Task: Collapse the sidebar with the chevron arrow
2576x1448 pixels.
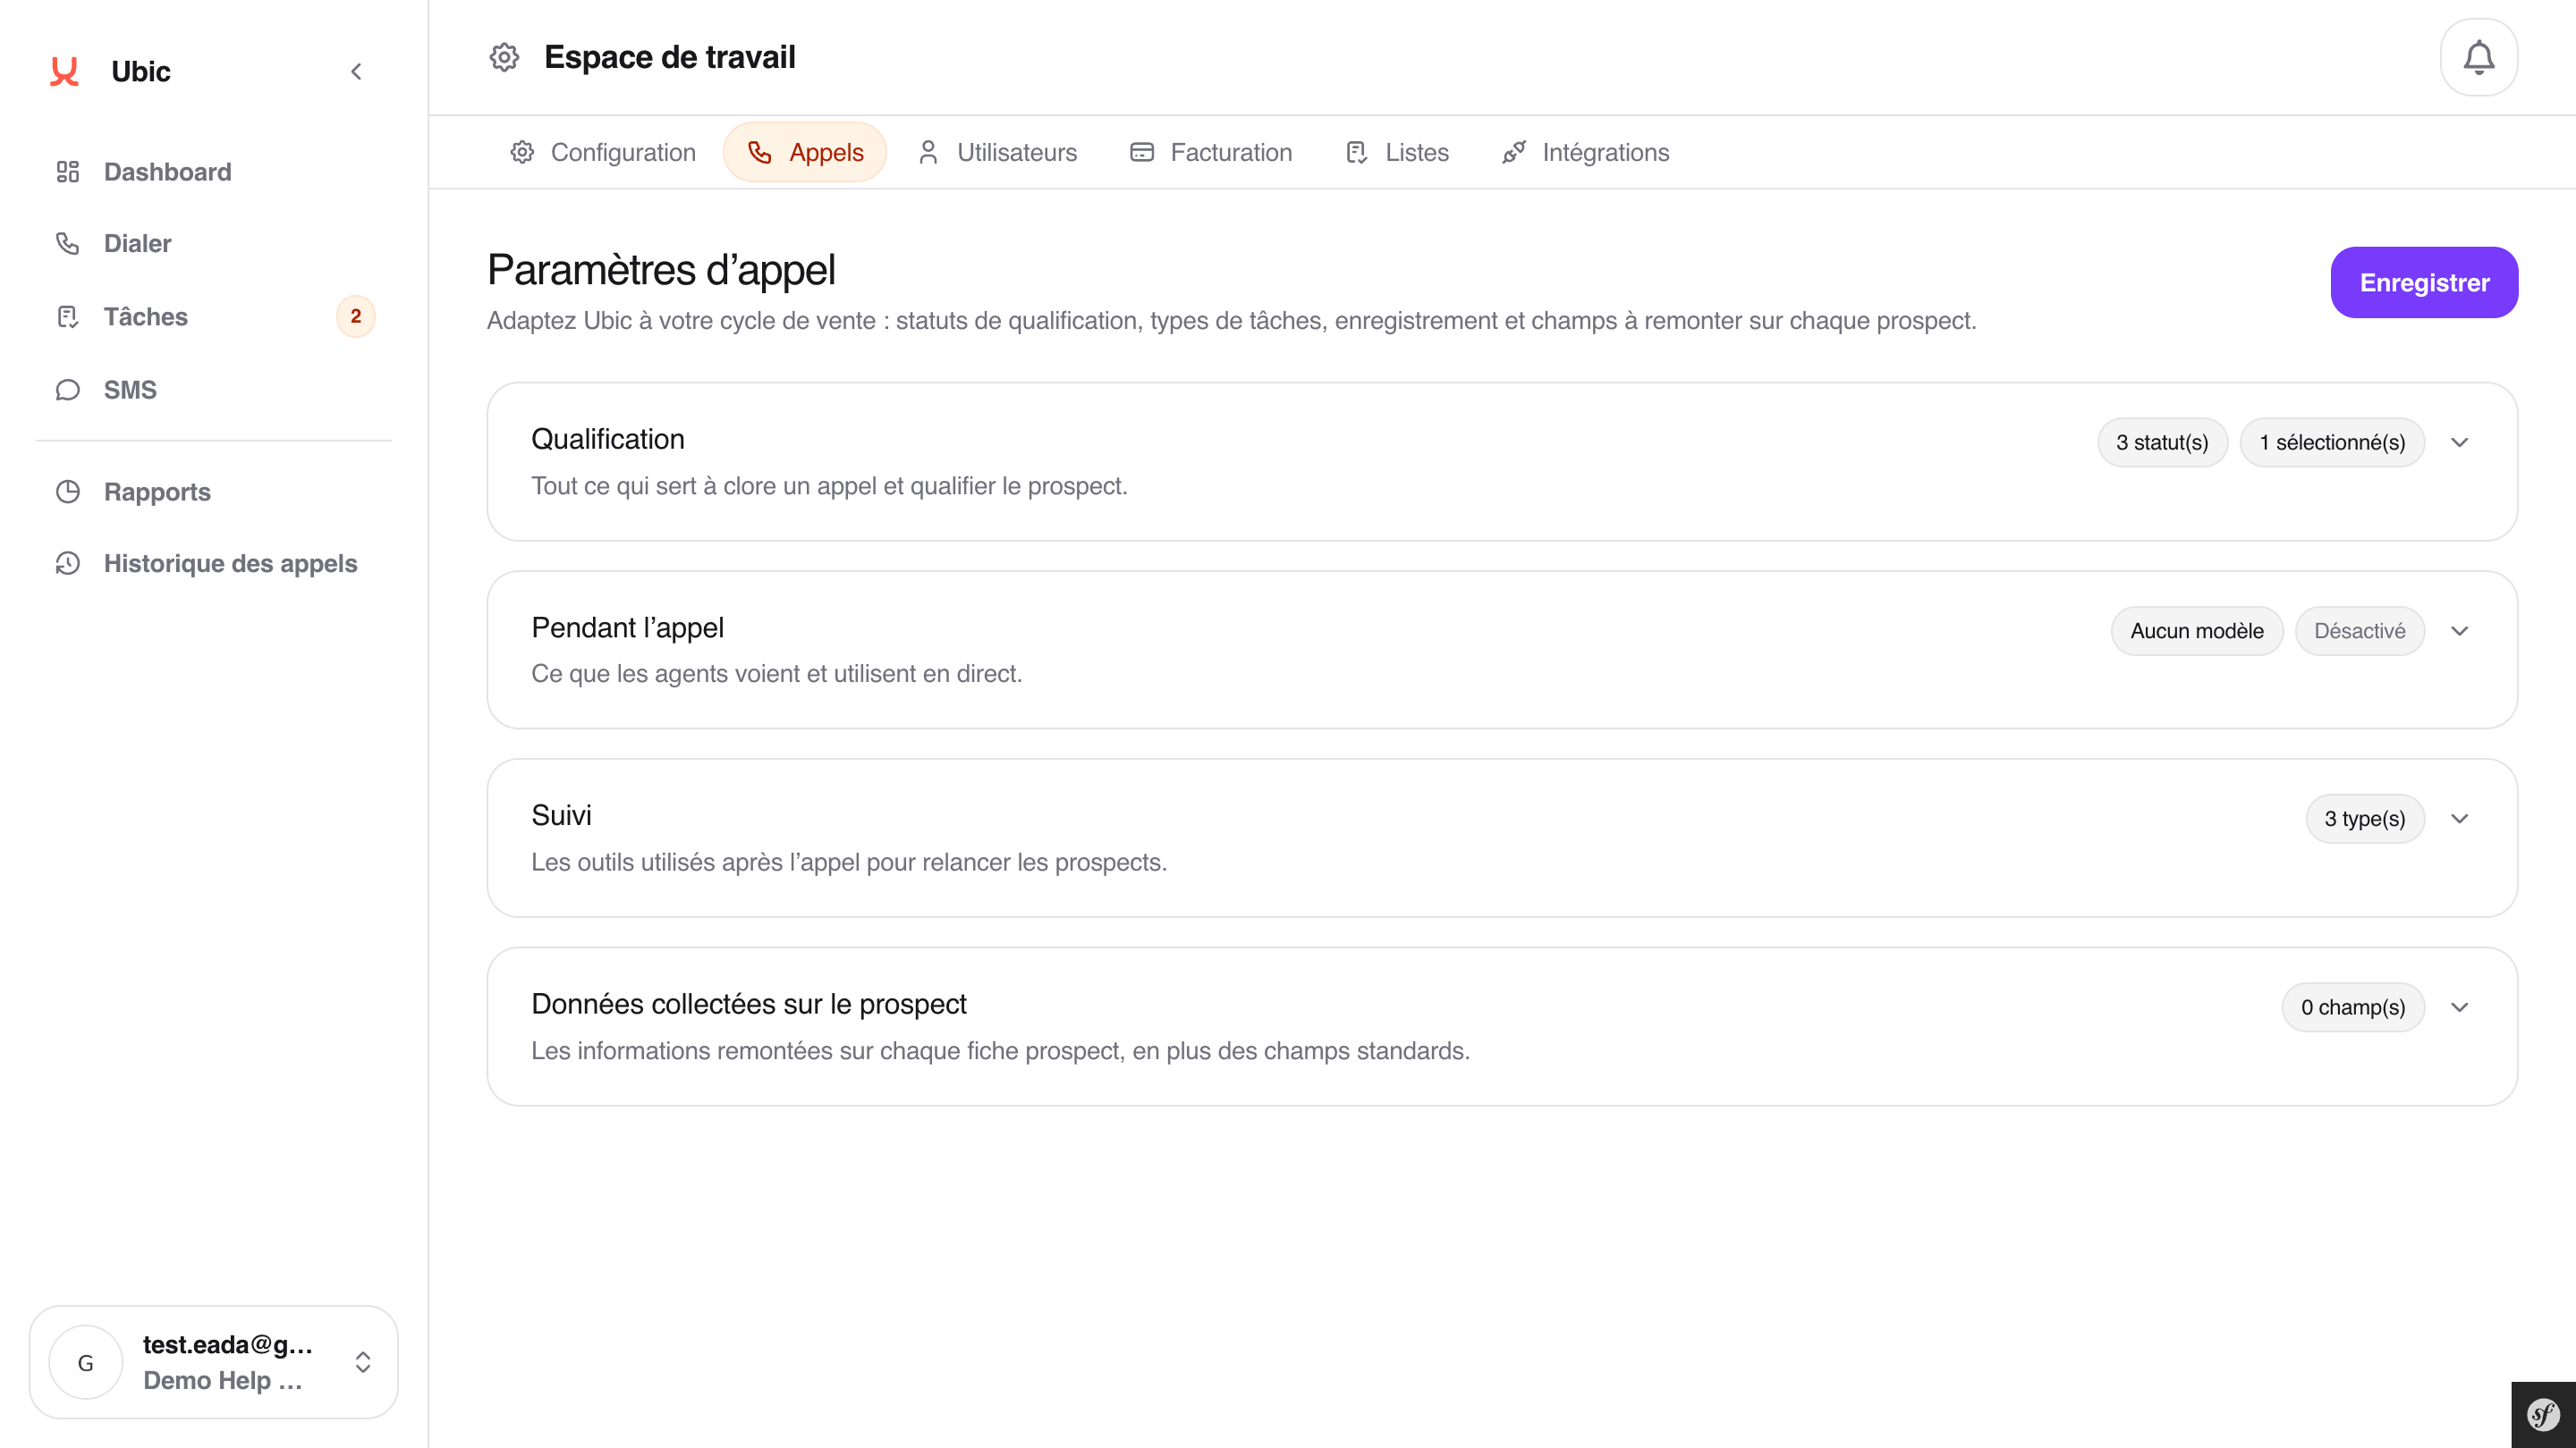Action: [356, 71]
